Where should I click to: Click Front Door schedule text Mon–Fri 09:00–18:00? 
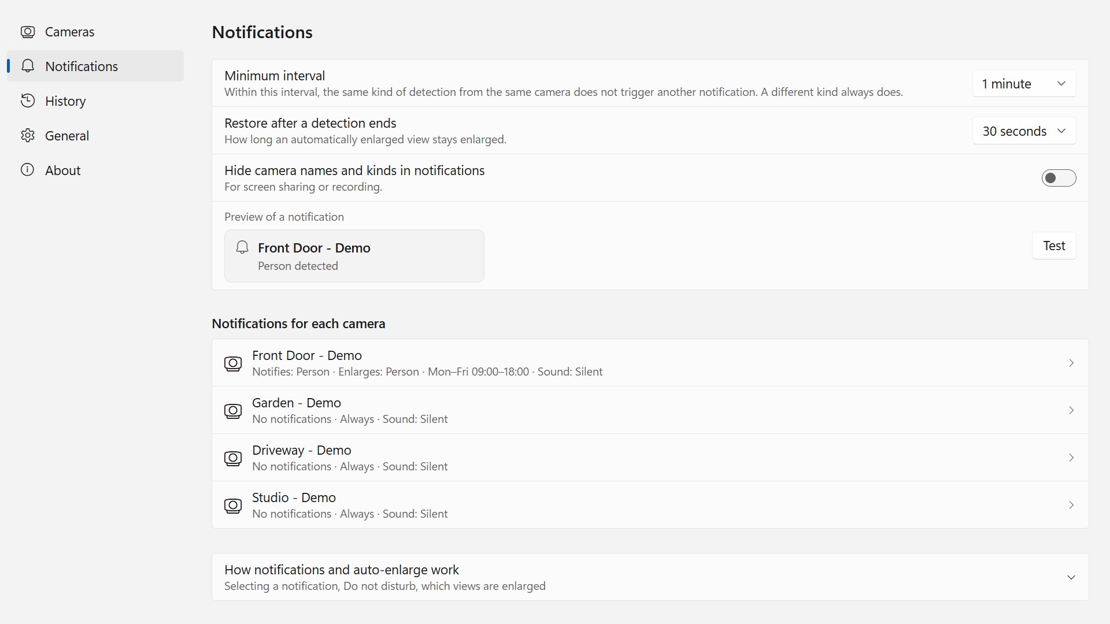point(478,372)
